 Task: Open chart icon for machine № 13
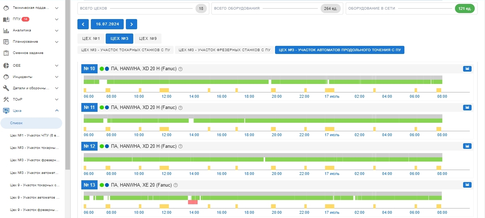click(x=467, y=185)
